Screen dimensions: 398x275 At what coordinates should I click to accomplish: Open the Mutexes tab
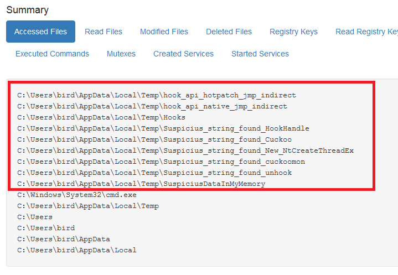[x=121, y=54]
